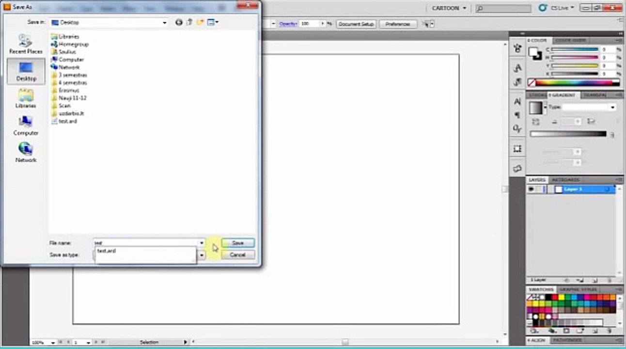Toggle the lock column for Layer 1

[539, 190]
